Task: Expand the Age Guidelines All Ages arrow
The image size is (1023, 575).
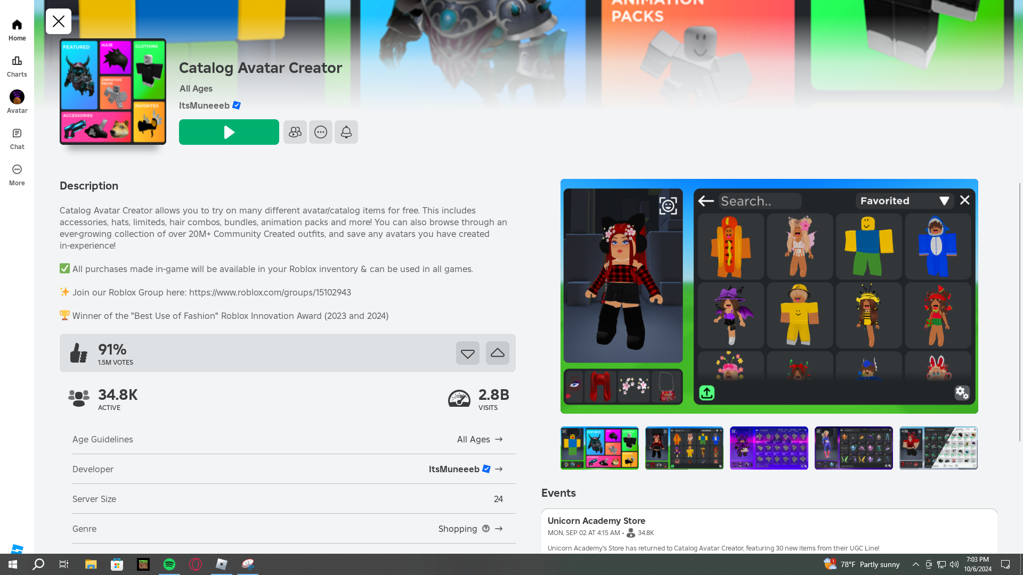Action: point(499,439)
